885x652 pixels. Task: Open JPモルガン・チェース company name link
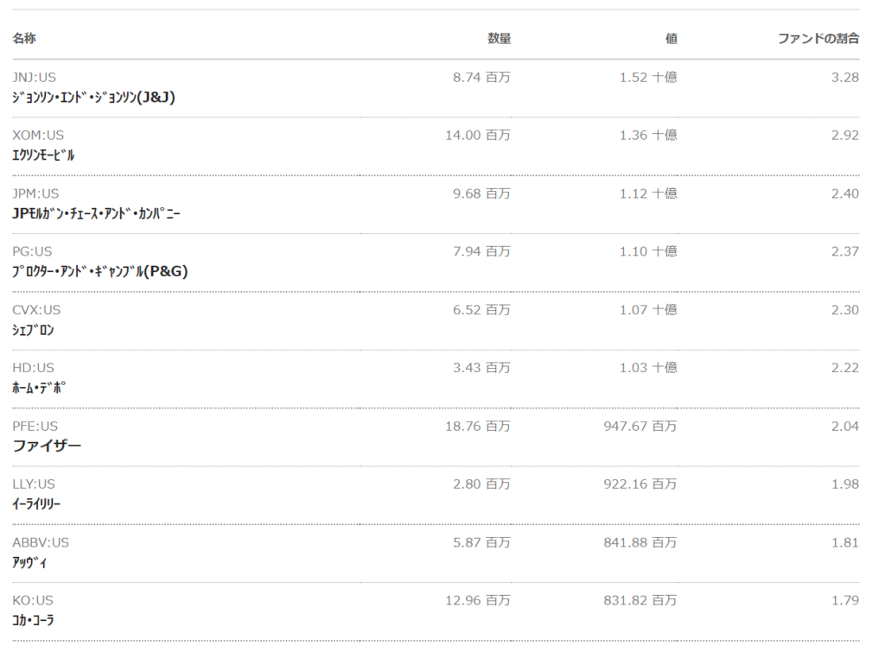[x=96, y=213]
